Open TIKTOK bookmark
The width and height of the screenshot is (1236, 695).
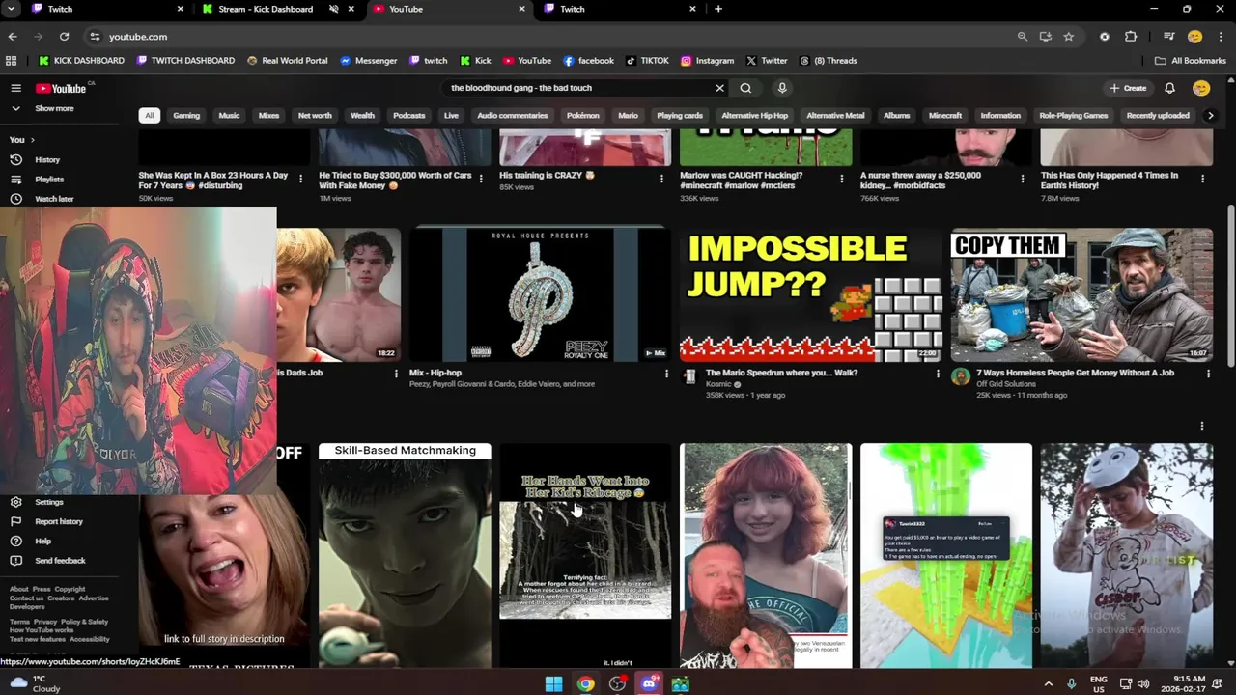click(x=647, y=61)
